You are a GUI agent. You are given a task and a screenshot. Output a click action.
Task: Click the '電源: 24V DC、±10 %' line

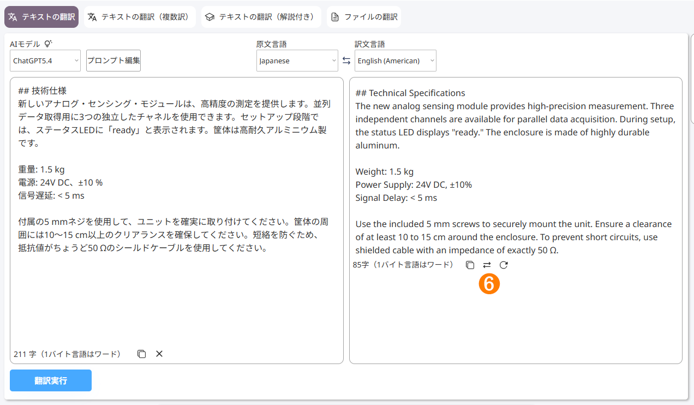click(61, 182)
